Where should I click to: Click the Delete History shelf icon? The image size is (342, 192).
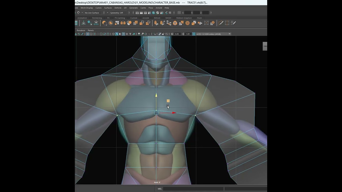click(x=90, y=23)
